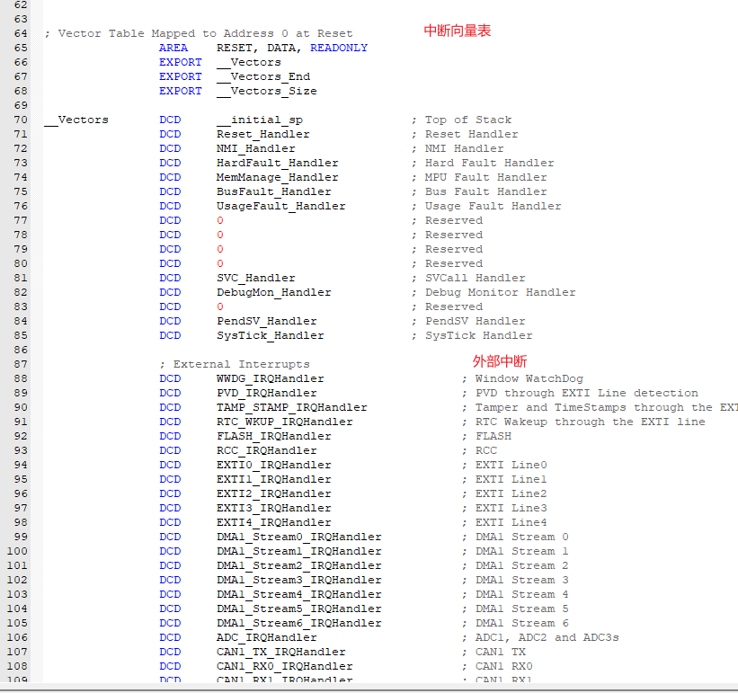Select DebugMon_Handler text
The width and height of the screenshot is (738, 693).
pos(274,292)
